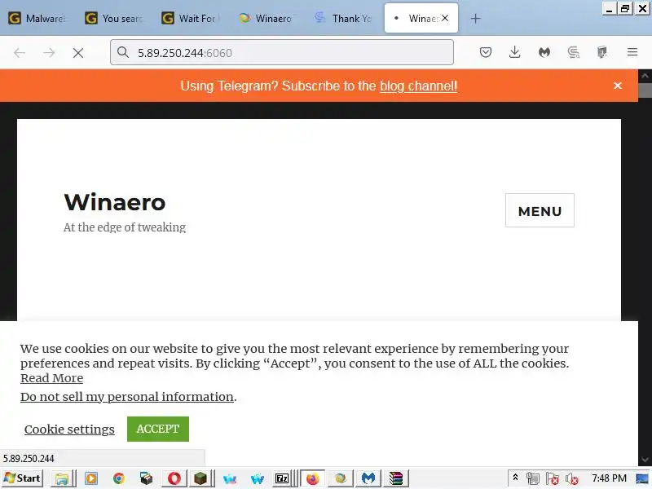Stop loading the page
The image size is (652, 489).
pos(78,53)
